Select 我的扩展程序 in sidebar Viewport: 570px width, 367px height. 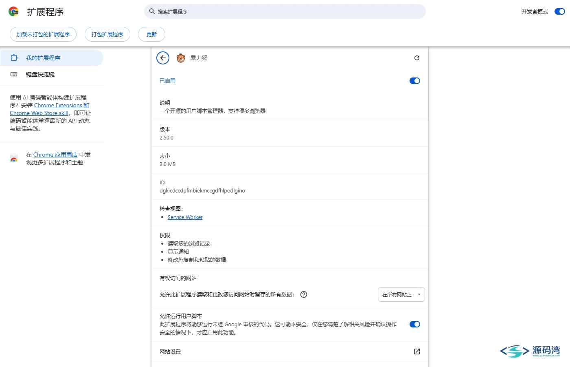(52, 58)
